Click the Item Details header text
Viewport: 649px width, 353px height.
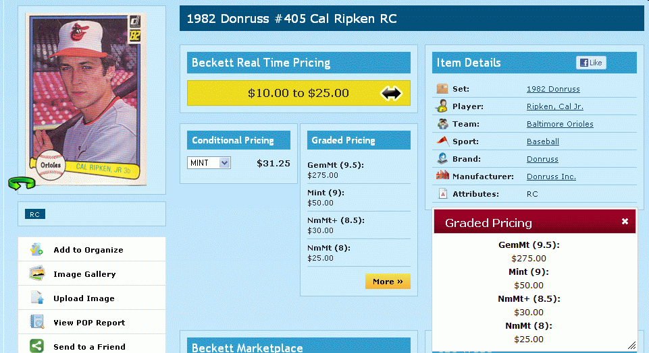tap(469, 63)
